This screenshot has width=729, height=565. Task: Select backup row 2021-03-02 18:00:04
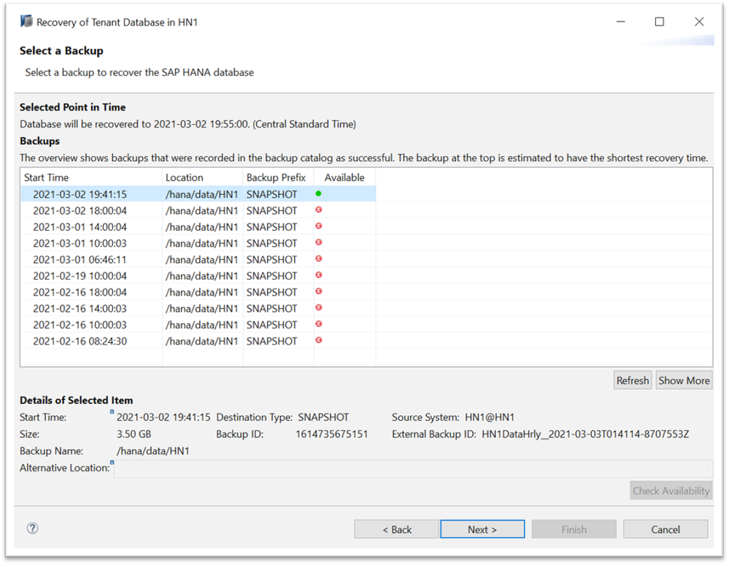tap(198, 211)
